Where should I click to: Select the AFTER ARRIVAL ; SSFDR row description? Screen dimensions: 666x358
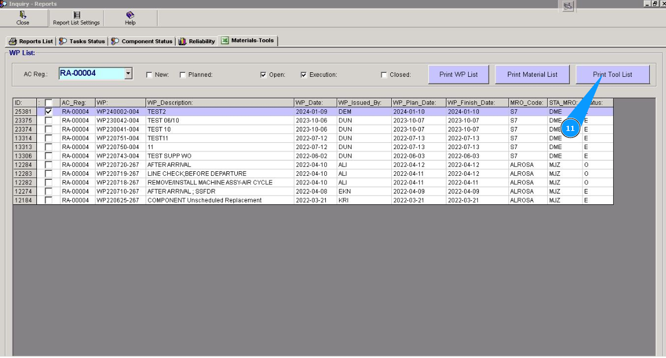pos(181,192)
